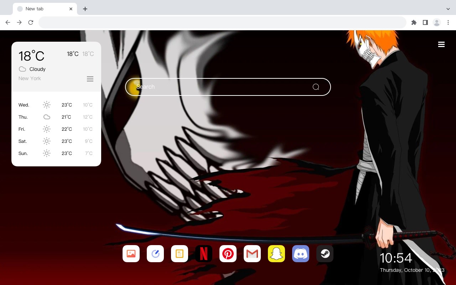
Task: Click the cloud icon beside Cloudy
Action: [22, 69]
